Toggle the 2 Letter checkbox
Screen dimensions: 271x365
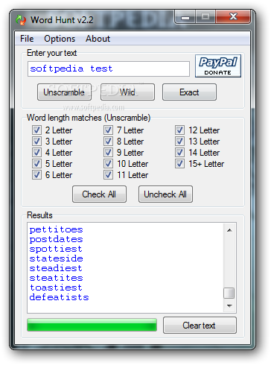36,130
